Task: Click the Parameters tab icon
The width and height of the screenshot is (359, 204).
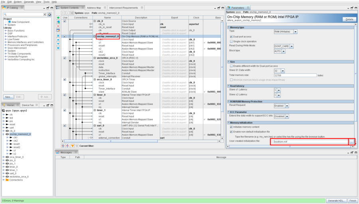Action: [x=229, y=8]
